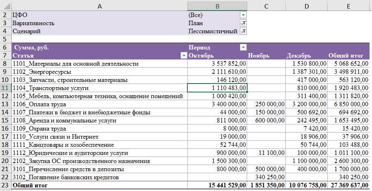The image size is (372, 191).
Task: Click December value 3 200 000,00
Action: point(307,104)
